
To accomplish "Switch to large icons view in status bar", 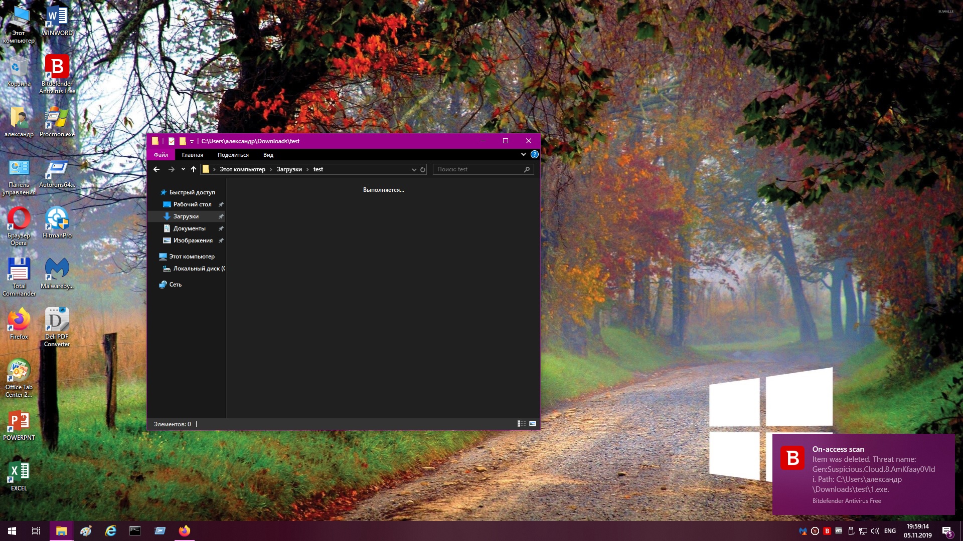I will (533, 424).
